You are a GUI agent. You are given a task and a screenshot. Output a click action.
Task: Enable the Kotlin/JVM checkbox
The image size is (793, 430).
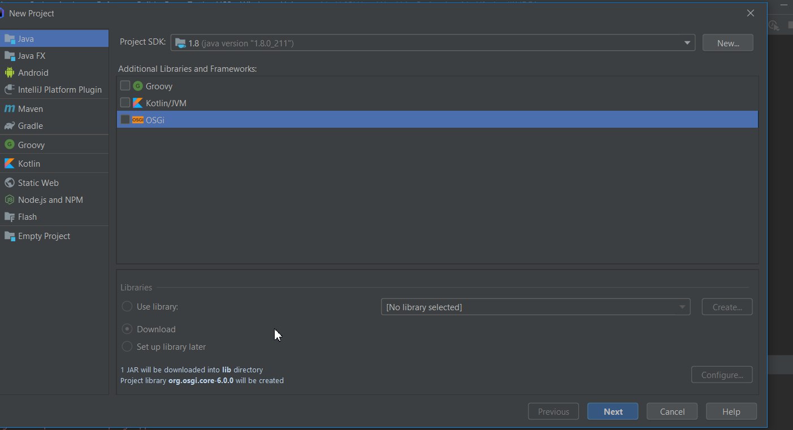[125, 103]
